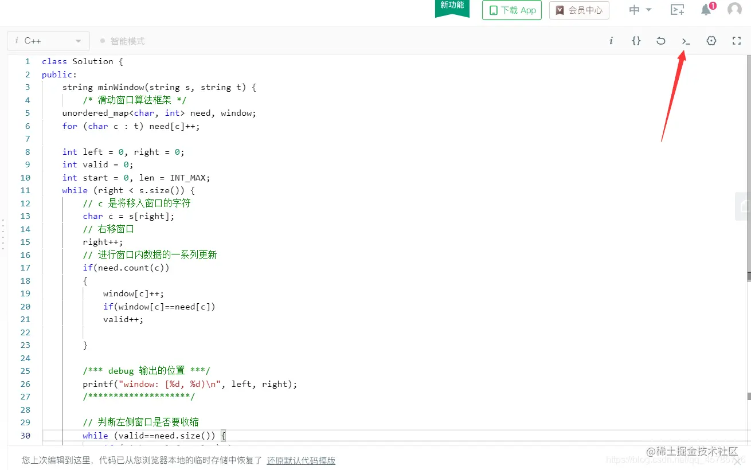Viewport: 751px width, 470px height.
Task: Click comment '判断左侧窗口是否要收缩'
Action: coord(141,422)
